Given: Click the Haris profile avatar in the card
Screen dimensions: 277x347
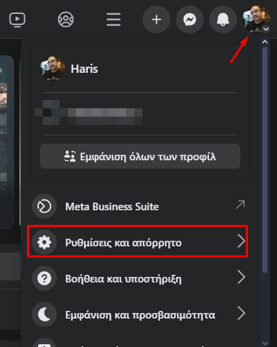Looking at the screenshot, I should [53, 69].
